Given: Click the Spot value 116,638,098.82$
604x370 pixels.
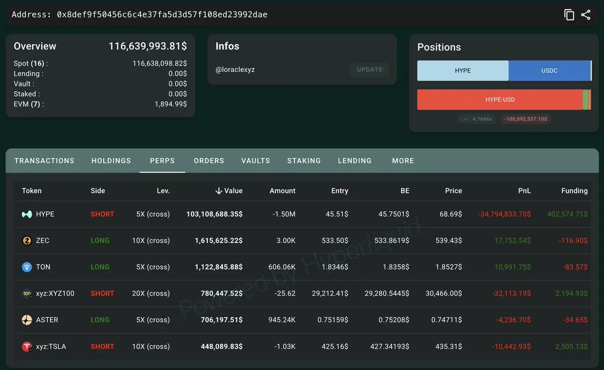Looking at the screenshot, I should 160,63.
